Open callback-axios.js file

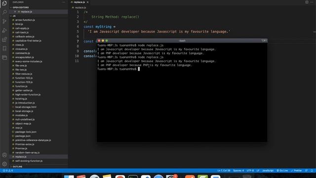pos(25,37)
